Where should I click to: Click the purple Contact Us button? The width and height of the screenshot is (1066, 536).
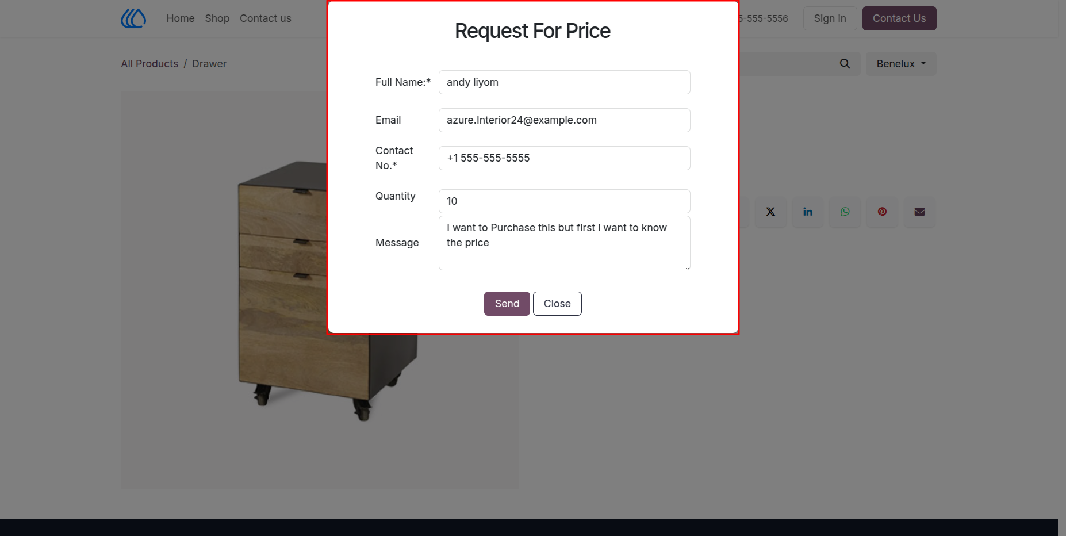coord(899,18)
